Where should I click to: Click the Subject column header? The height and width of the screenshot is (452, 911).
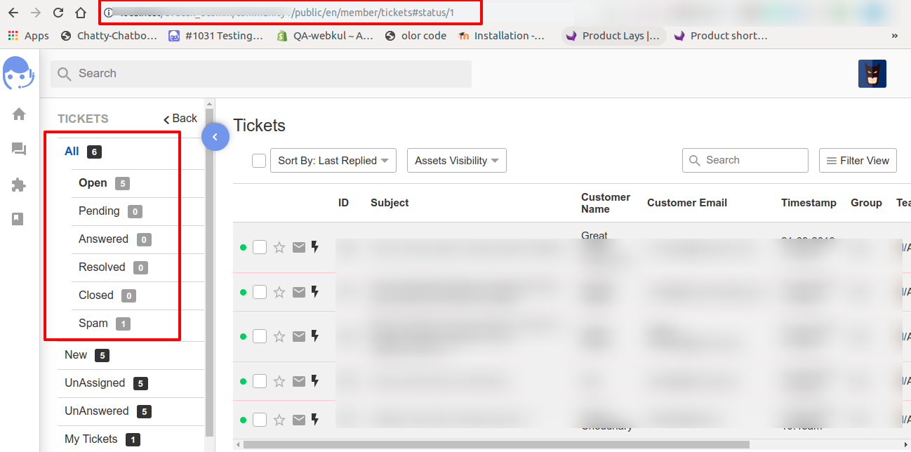click(x=390, y=203)
